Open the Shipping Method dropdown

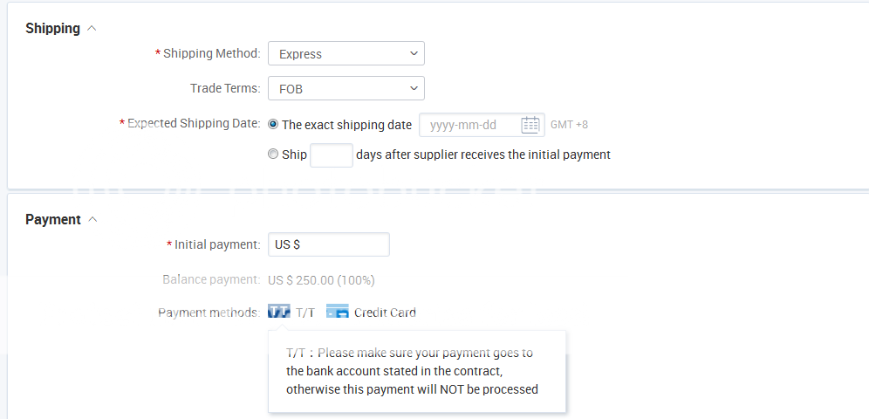coord(346,54)
